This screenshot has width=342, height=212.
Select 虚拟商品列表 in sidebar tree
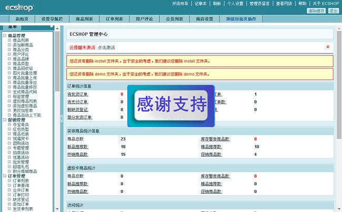pos(25,101)
